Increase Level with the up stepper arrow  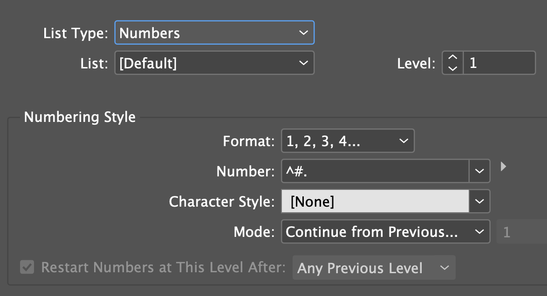pos(452,58)
